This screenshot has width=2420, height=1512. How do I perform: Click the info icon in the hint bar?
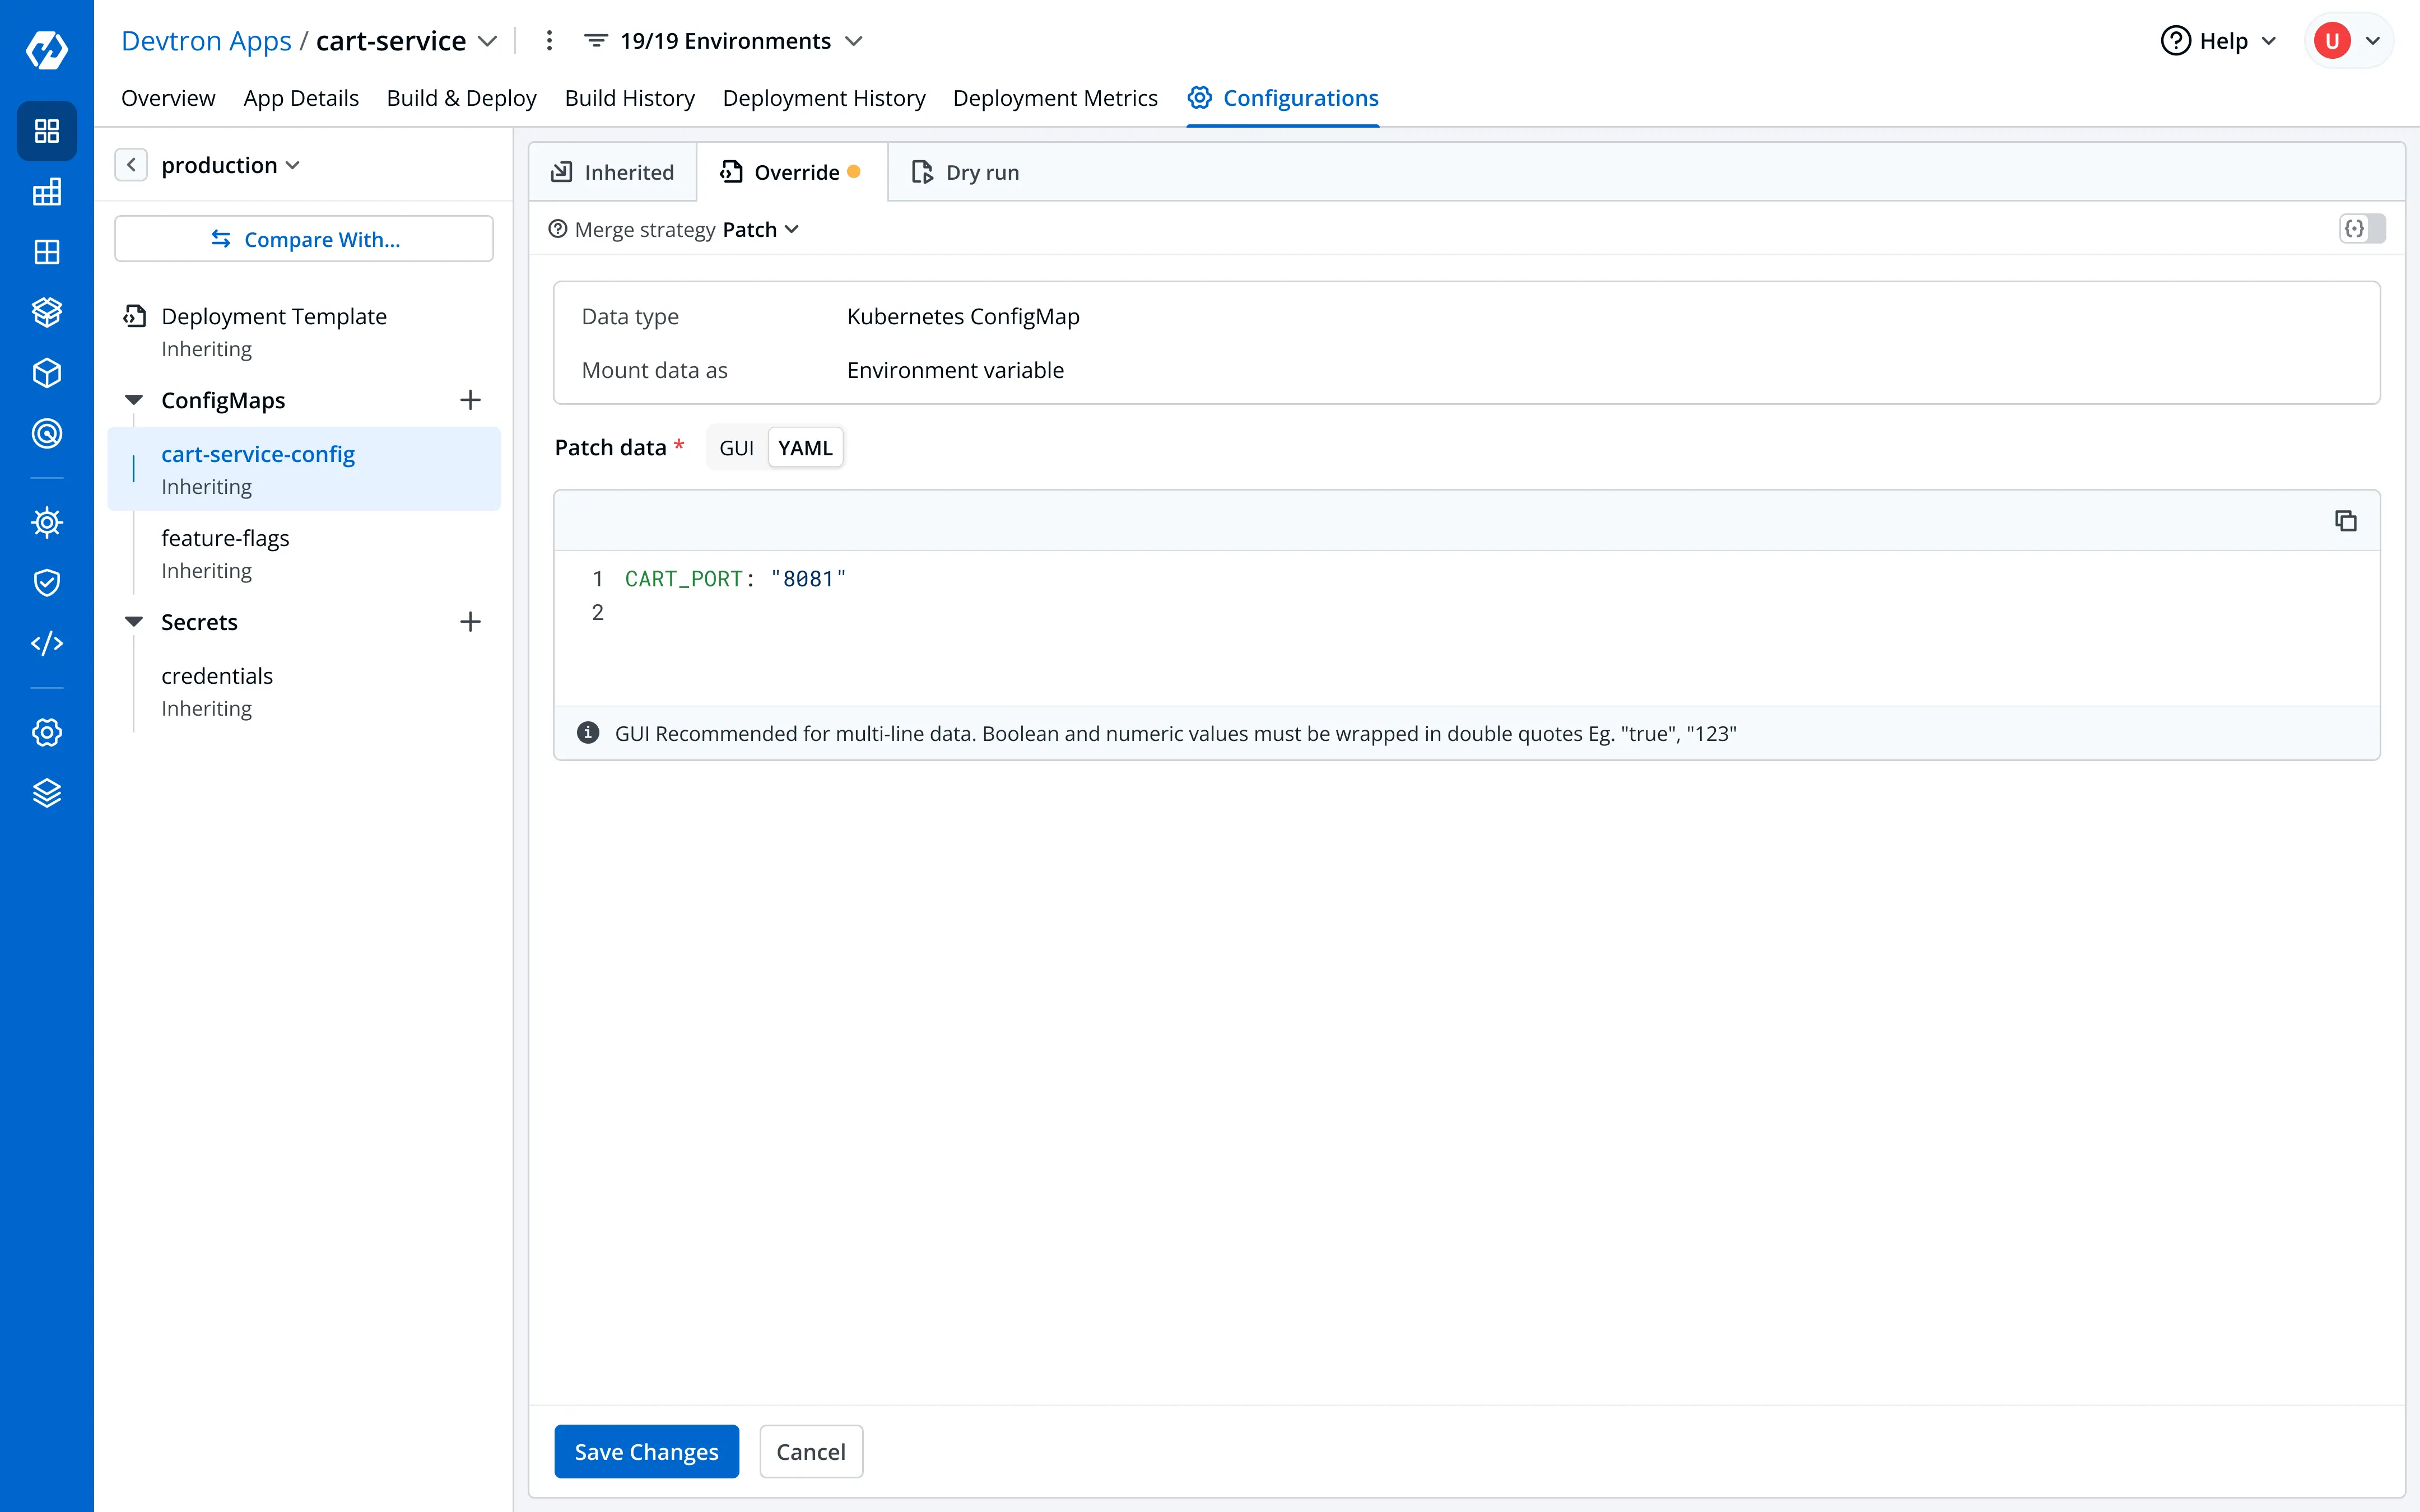point(588,733)
